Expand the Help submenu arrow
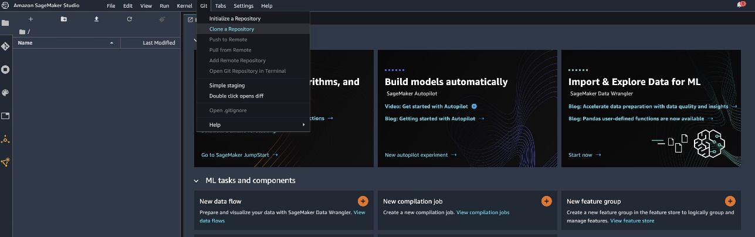755x237 pixels. 303,124
